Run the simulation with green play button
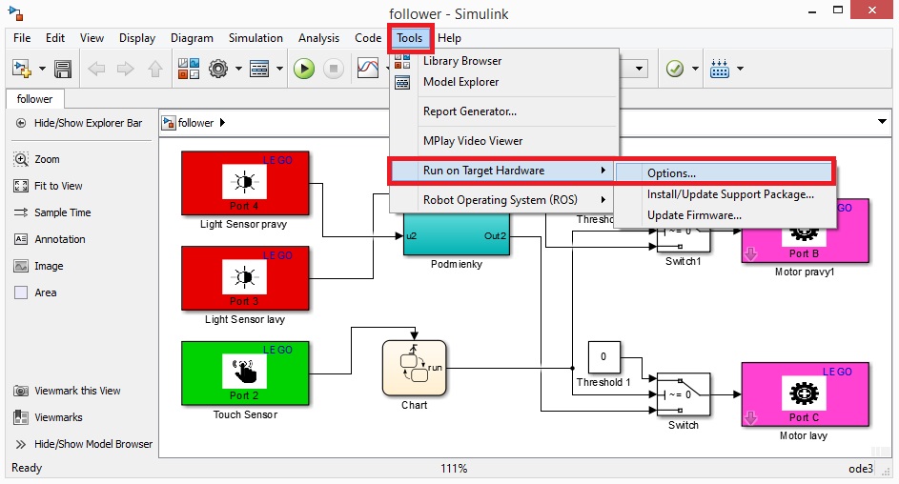Image resolution: width=899 pixels, height=484 pixels. [304, 70]
